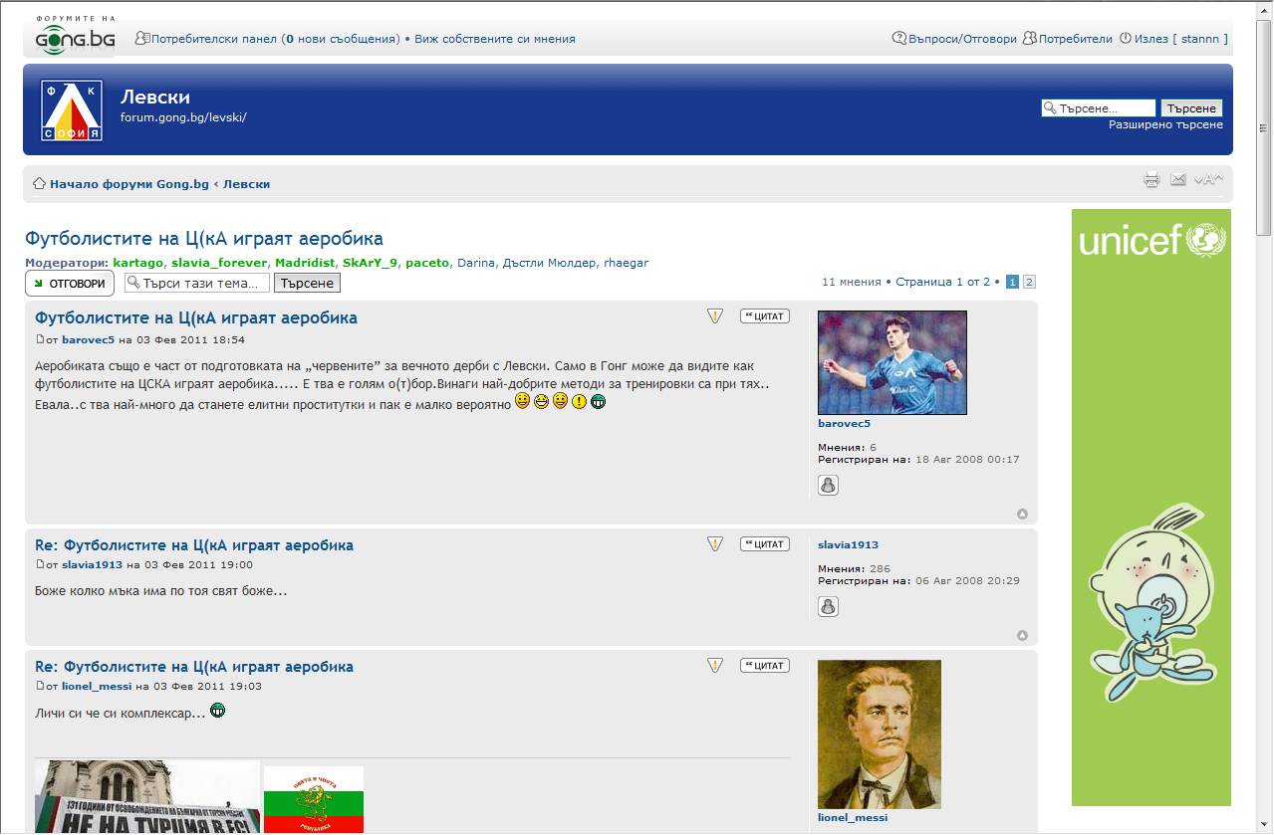The height and width of the screenshot is (835, 1274).
Task: Click the page vertical scrollbar
Action: pos(1264,398)
